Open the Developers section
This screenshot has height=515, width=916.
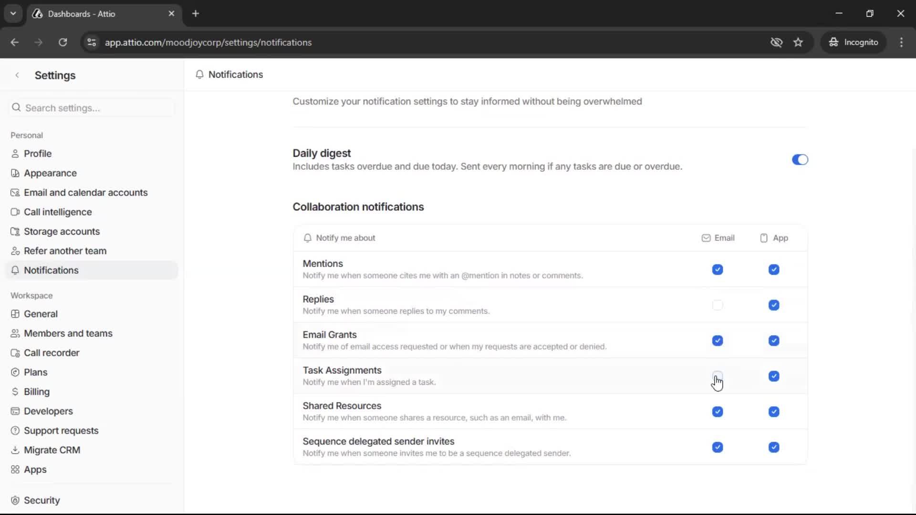(49, 411)
